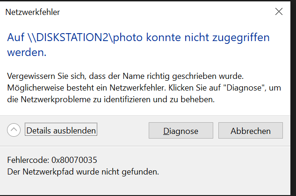This screenshot has height=196, width=296.
Task: Click the word 'Auf' starting the heading
Action: point(16,37)
